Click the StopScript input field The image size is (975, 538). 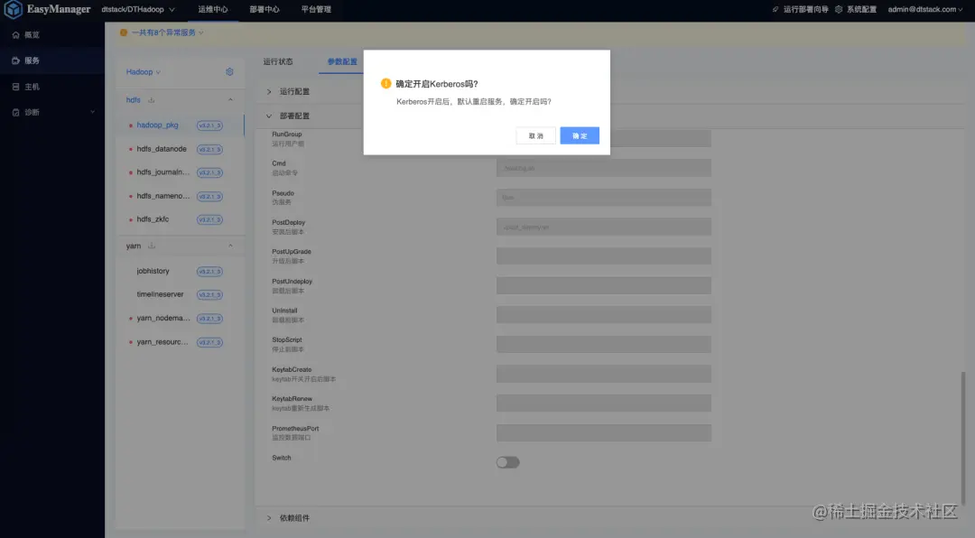[x=604, y=345]
